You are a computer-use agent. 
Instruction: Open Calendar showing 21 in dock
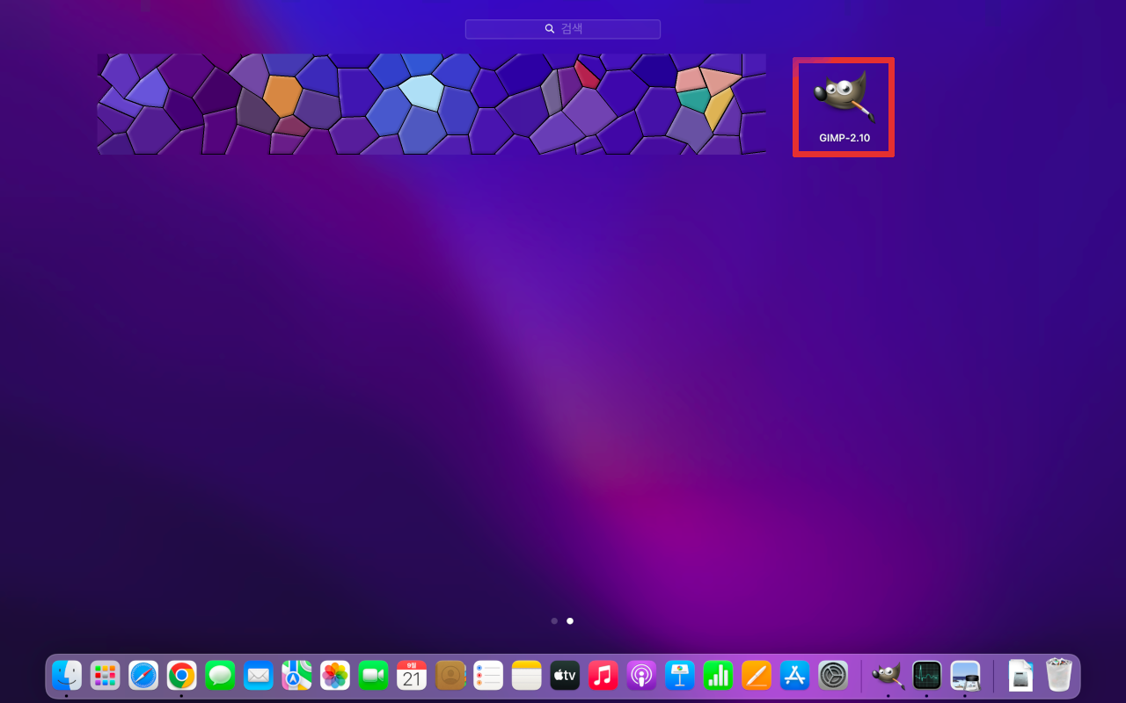point(412,675)
